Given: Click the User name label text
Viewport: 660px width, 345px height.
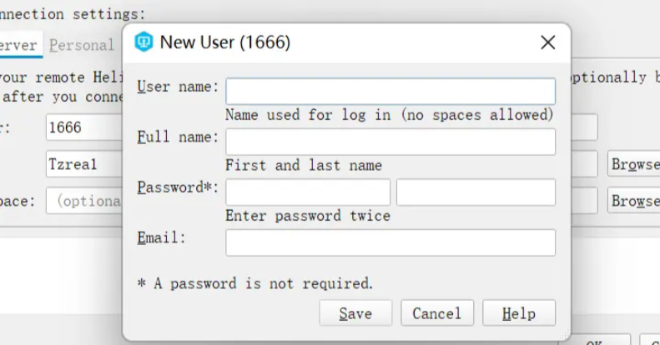Looking at the screenshot, I should tap(178, 87).
